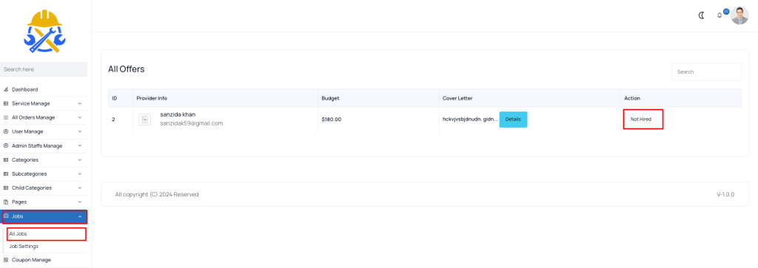Expand the Child Categories chevron
This screenshot has height=268, width=758.
click(x=80, y=188)
